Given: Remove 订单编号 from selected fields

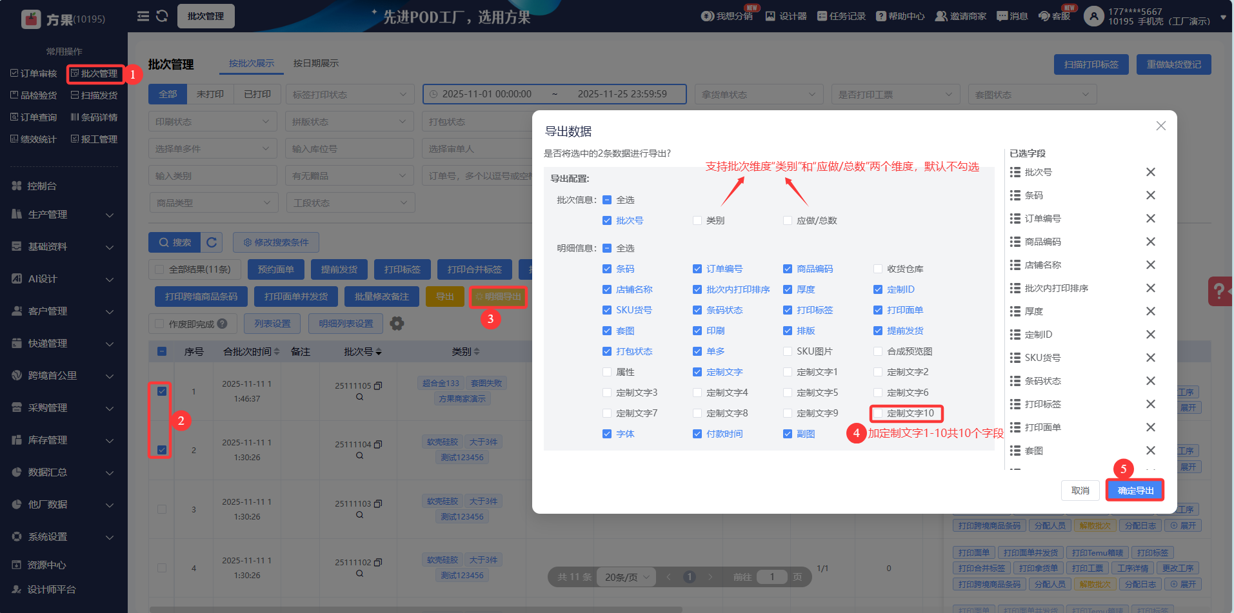Looking at the screenshot, I should pyautogui.click(x=1150, y=219).
